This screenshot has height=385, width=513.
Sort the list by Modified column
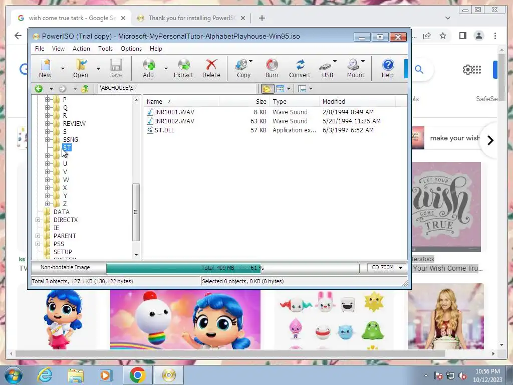point(357,101)
